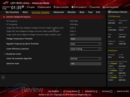The width and height of the screenshot is (130, 97).
Task: Click the back arrow beside Extreme Tweaker\AI Features
Action: [4, 17]
